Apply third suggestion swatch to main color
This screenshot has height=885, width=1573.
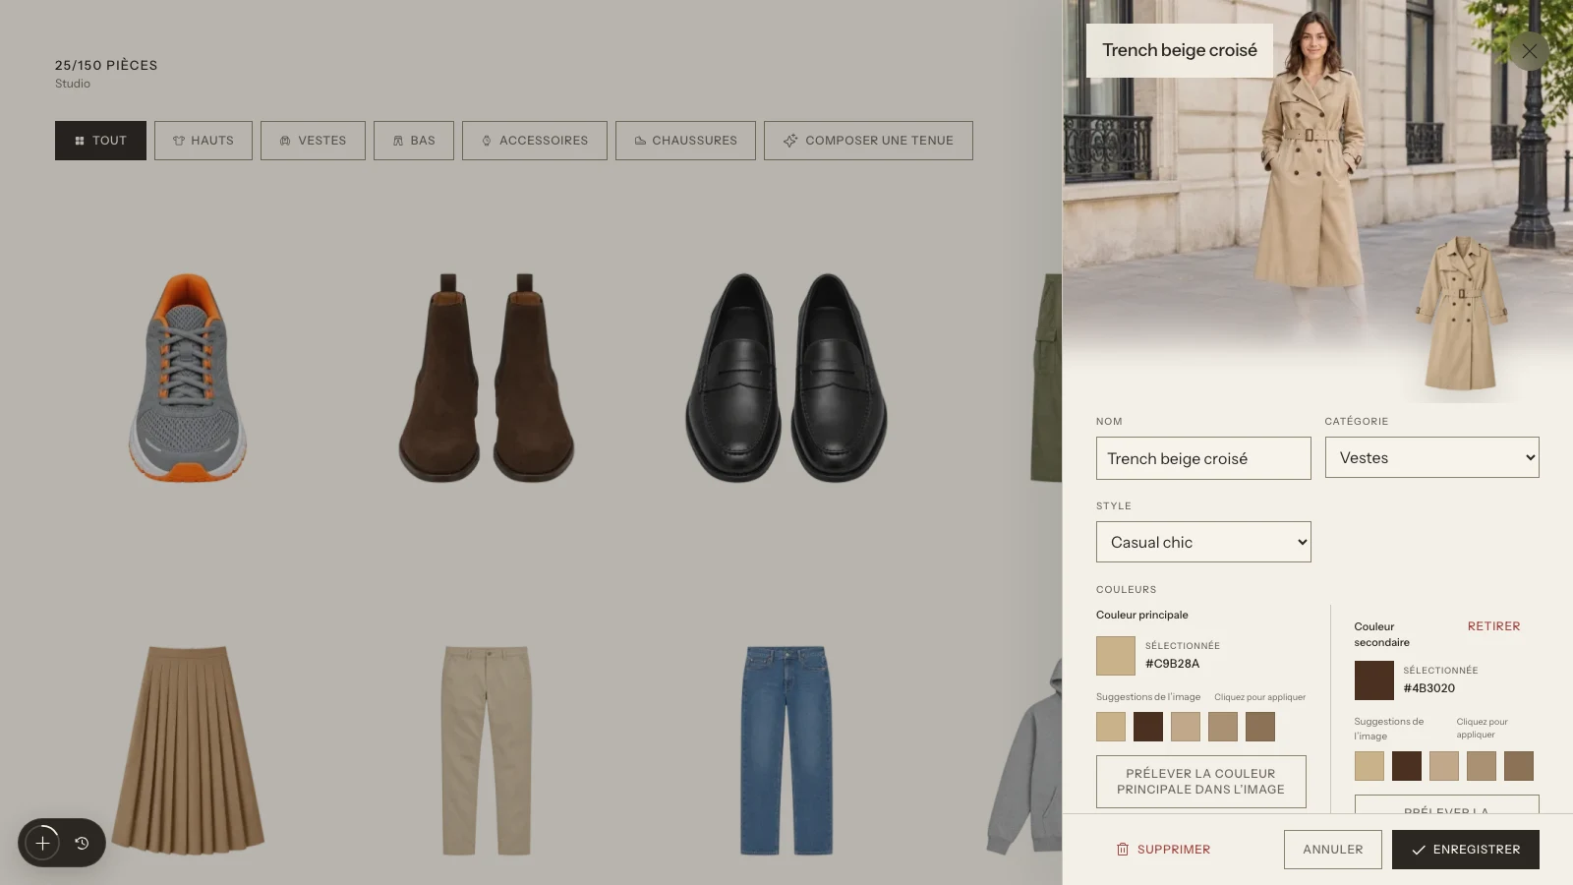click(1186, 727)
